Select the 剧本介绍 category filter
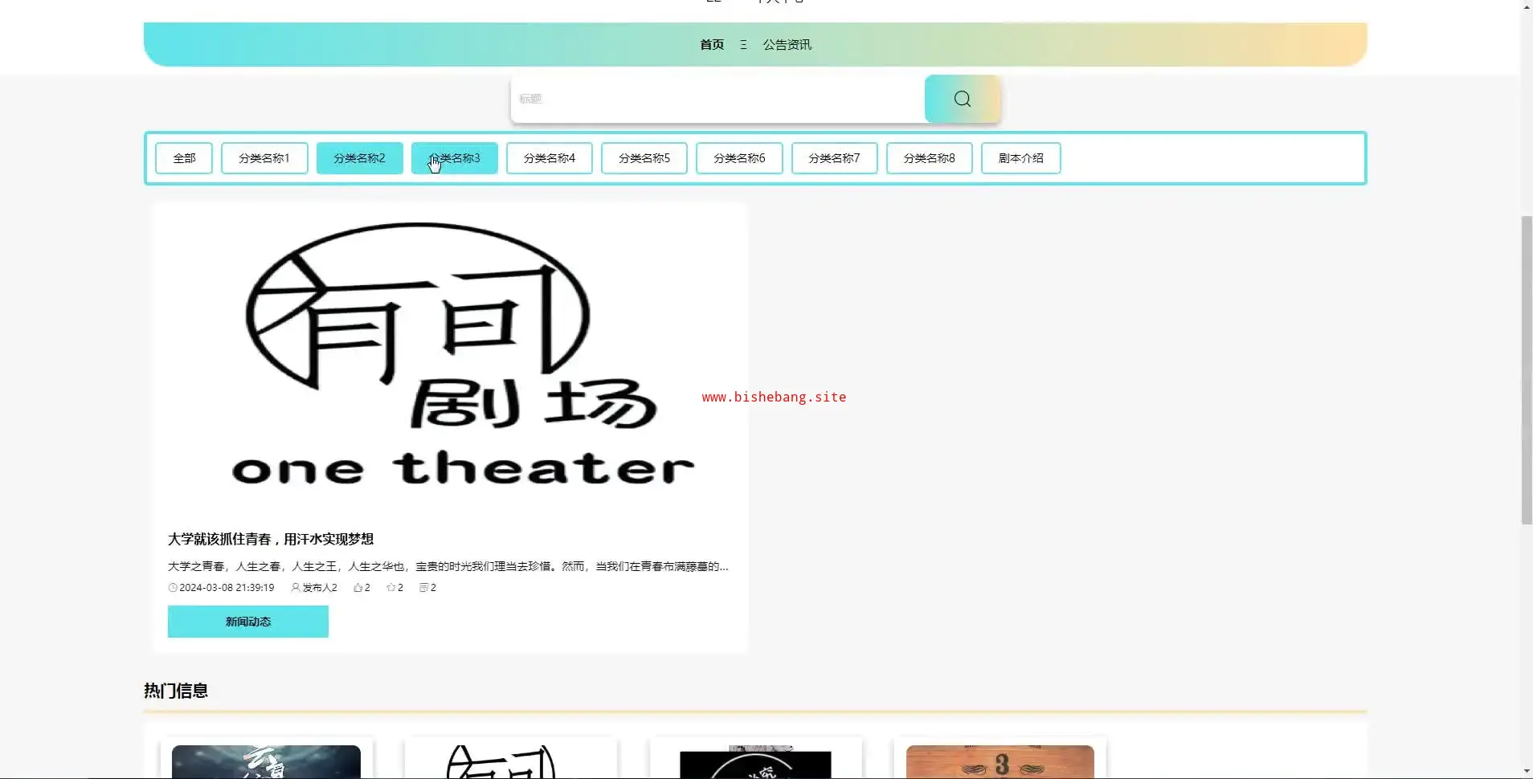Image resolution: width=1533 pixels, height=779 pixels. tap(1020, 158)
